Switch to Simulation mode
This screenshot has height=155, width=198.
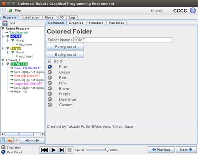coord(3,147)
